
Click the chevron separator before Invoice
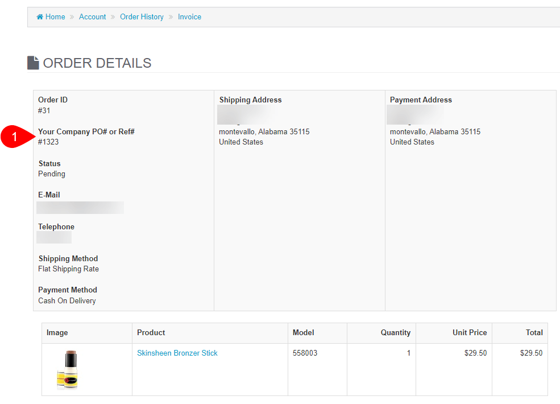(x=171, y=17)
